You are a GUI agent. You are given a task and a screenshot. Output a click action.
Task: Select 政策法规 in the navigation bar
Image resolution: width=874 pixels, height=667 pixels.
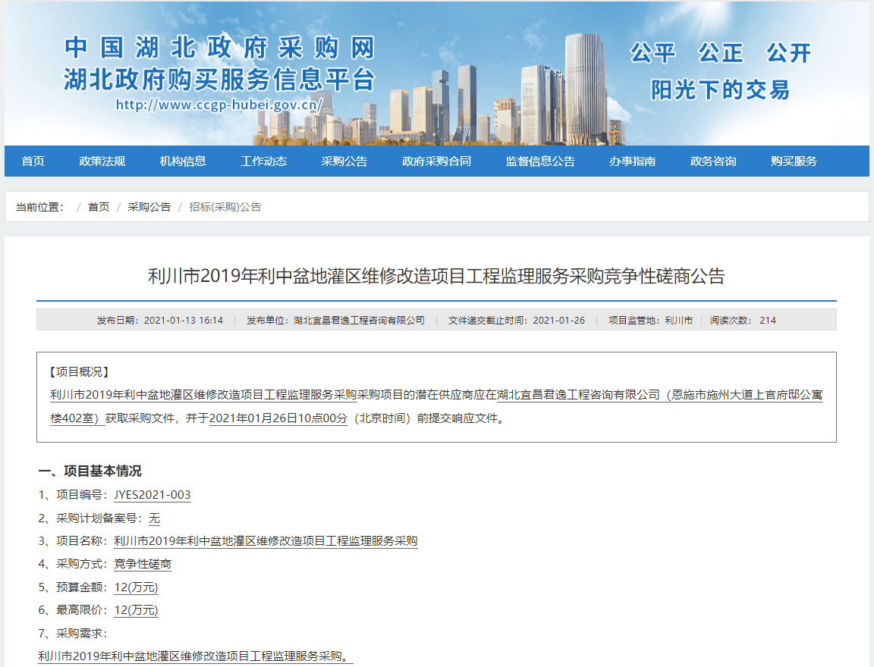(102, 161)
